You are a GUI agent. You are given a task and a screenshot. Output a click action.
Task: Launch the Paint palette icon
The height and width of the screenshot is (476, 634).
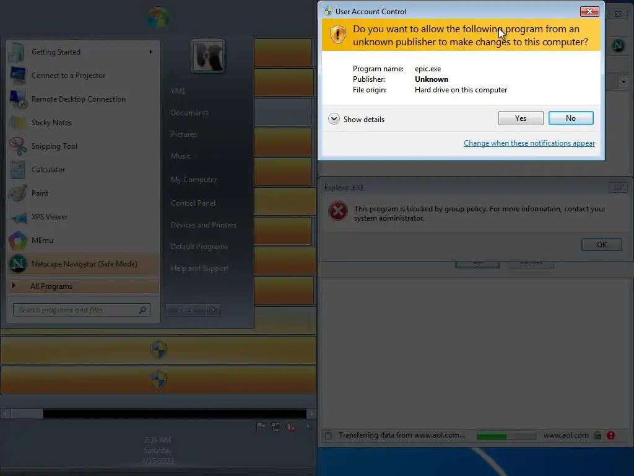[x=17, y=193]
